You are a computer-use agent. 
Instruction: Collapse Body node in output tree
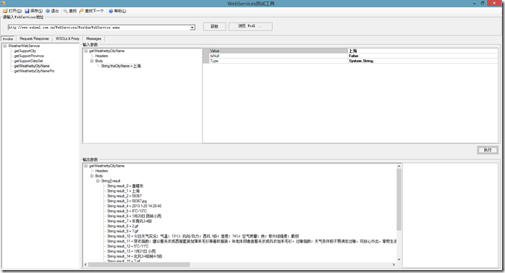pos(92,176)
